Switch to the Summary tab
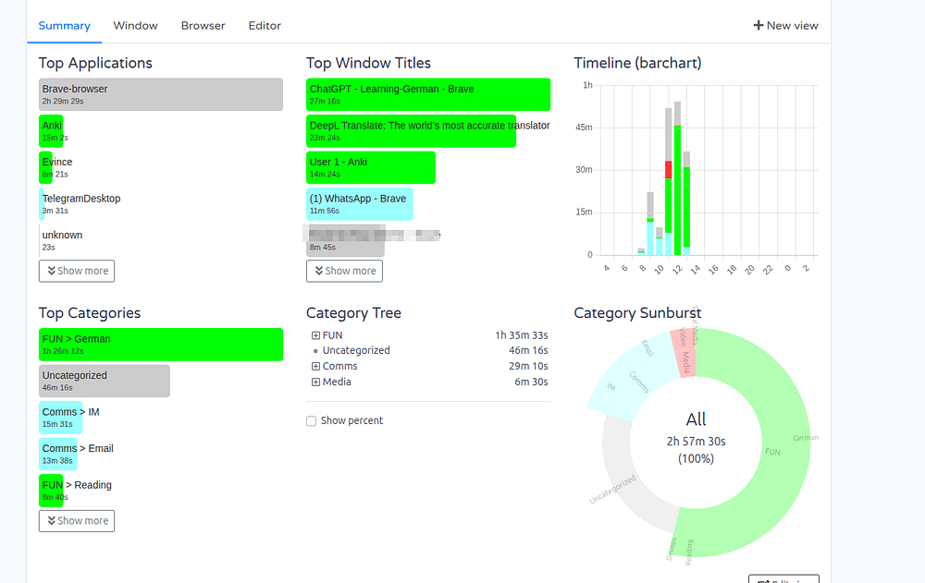This screenshot has height=583, width=925. pos(65,26)
